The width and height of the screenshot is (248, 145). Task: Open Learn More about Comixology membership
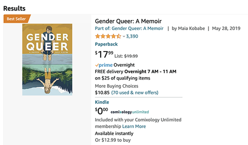pos(134,126)
